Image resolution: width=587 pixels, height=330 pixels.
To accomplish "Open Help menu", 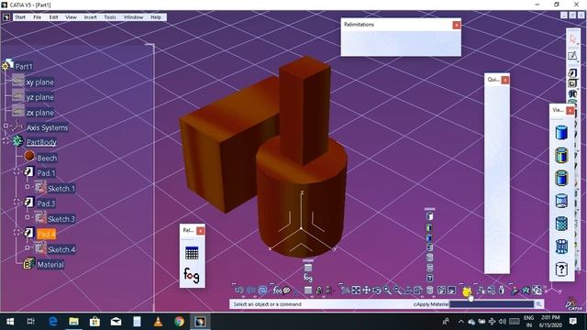I will point(156,17).
